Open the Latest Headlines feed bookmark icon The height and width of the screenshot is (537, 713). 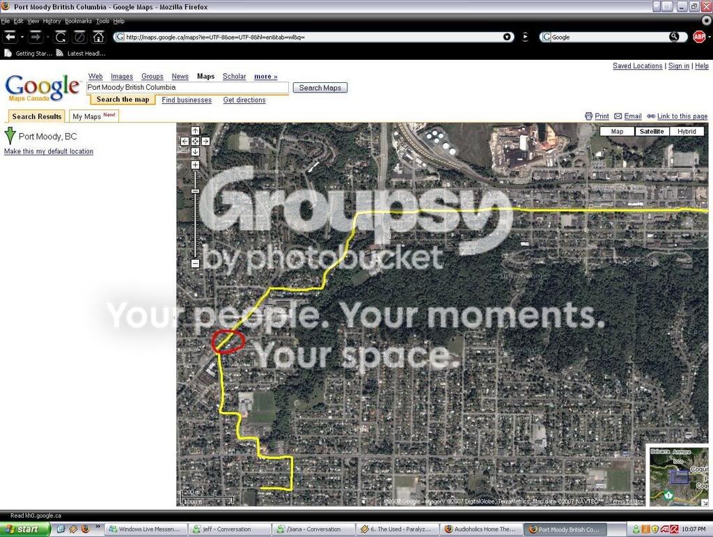point(60,53)
